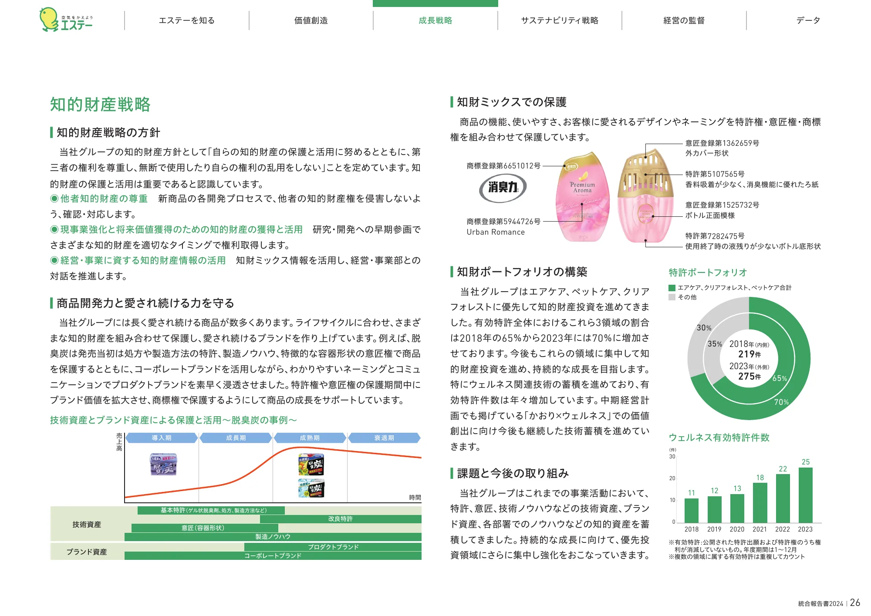
Task: Click the Urban Romance label
Action: coord(496,232)
